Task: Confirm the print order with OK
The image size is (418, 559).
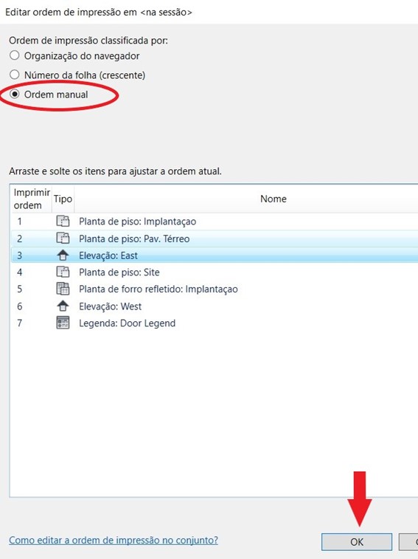Action: (x=357, y=542)
